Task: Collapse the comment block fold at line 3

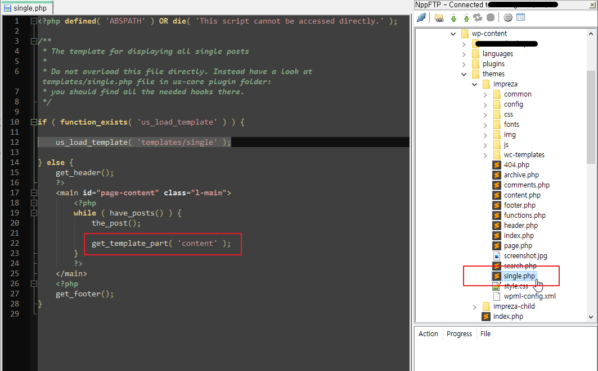Action: point(34,42)
